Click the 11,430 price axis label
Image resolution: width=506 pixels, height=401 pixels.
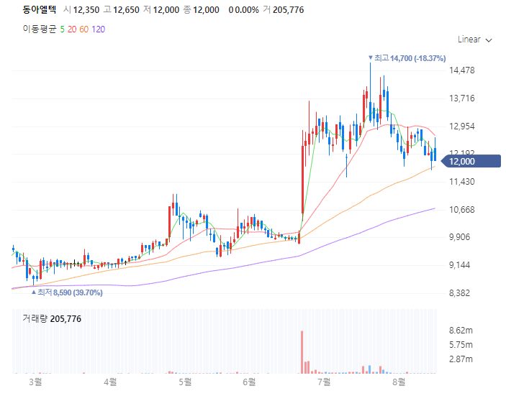[462, 182]
